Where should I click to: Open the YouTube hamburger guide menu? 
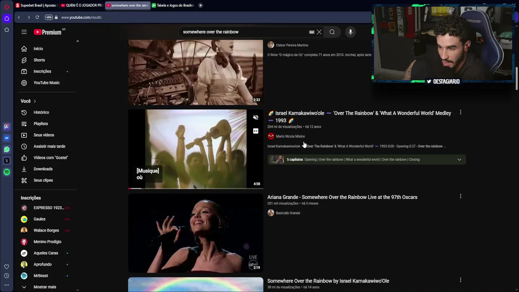pyautogui.click(x=24, y=32)
